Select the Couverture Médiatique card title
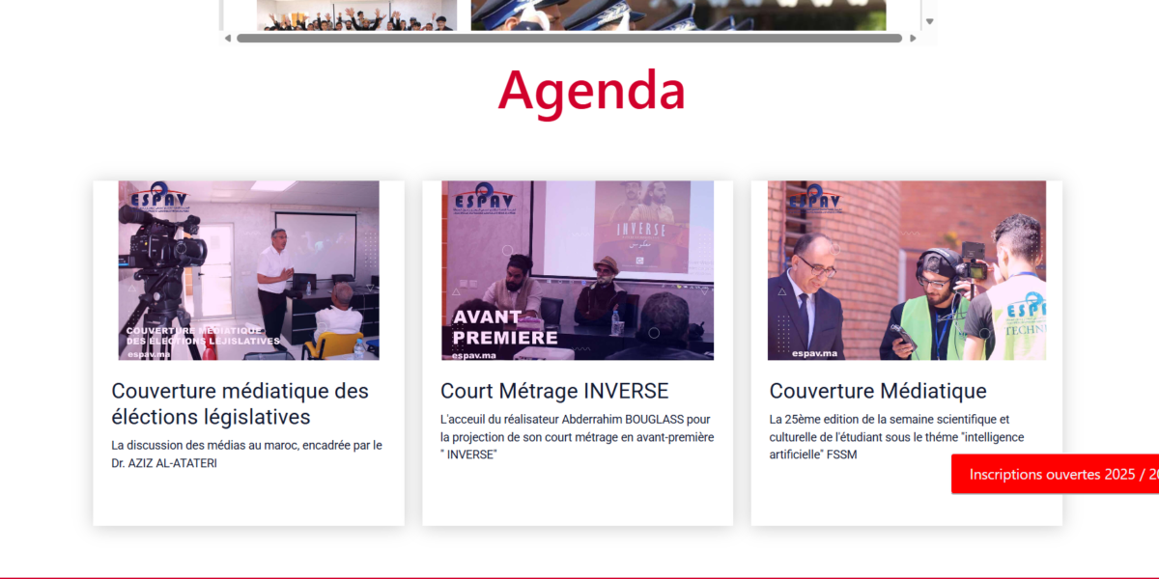Image resolution: width=1159 pixels, height=579 pixels. point(878,391)
